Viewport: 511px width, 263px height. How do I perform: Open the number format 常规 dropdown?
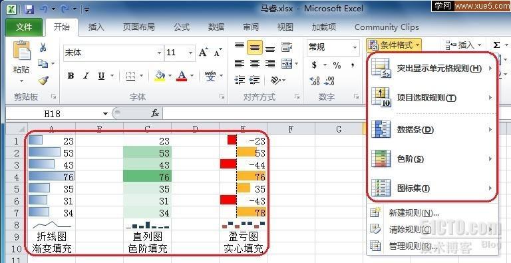point(355,48)
